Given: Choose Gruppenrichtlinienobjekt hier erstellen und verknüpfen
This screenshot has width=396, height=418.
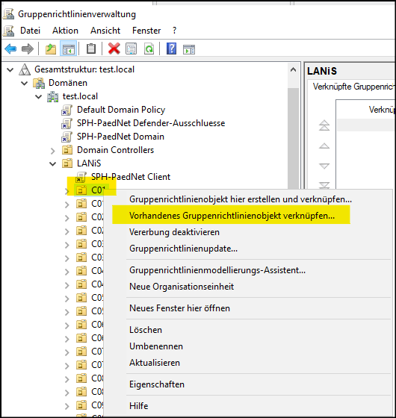Looking at the screenshot, I should [248, 199].
